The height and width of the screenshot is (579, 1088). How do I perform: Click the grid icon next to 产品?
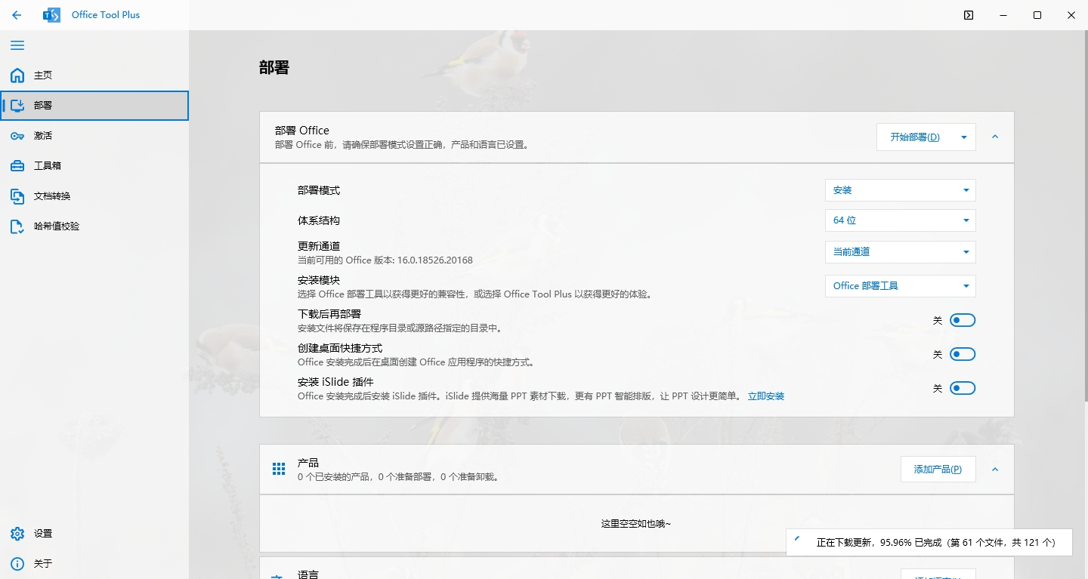(279, 469)
